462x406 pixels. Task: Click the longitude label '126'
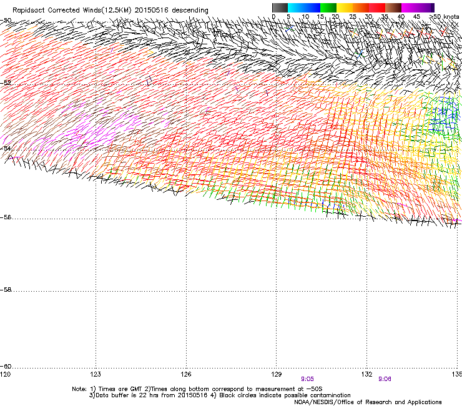tap(186, 374)
